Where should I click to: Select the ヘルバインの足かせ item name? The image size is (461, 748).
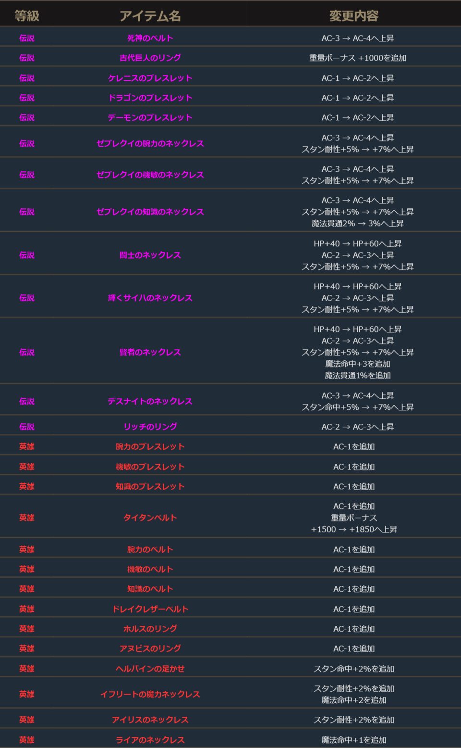tap(150, 669)
